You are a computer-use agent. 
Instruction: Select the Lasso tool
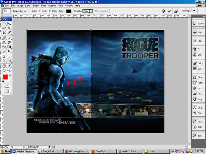click(x=4, y=28)
